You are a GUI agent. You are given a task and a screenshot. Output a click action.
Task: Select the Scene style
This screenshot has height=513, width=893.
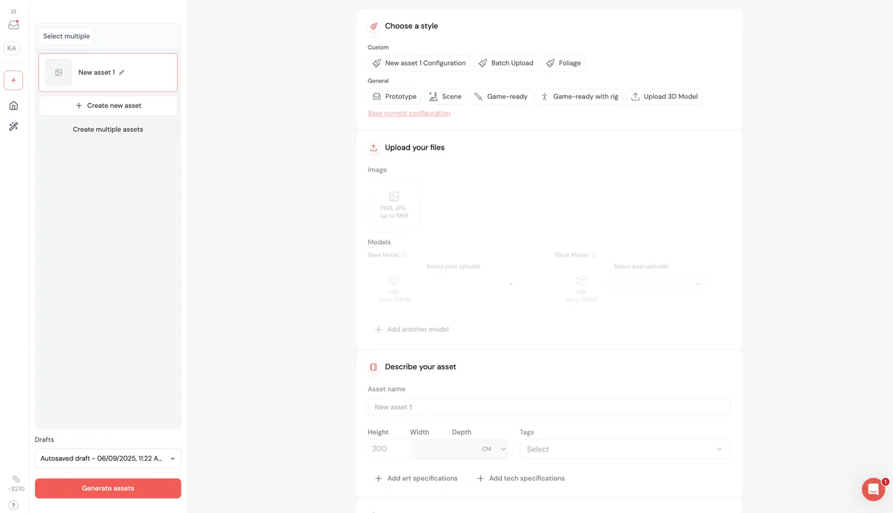[x=445, y=97]
